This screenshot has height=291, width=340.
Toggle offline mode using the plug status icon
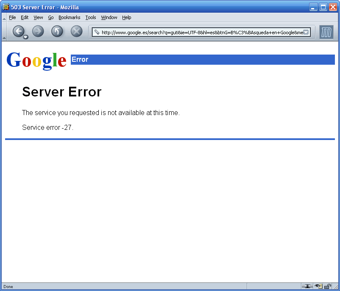[x=307, y=286]
